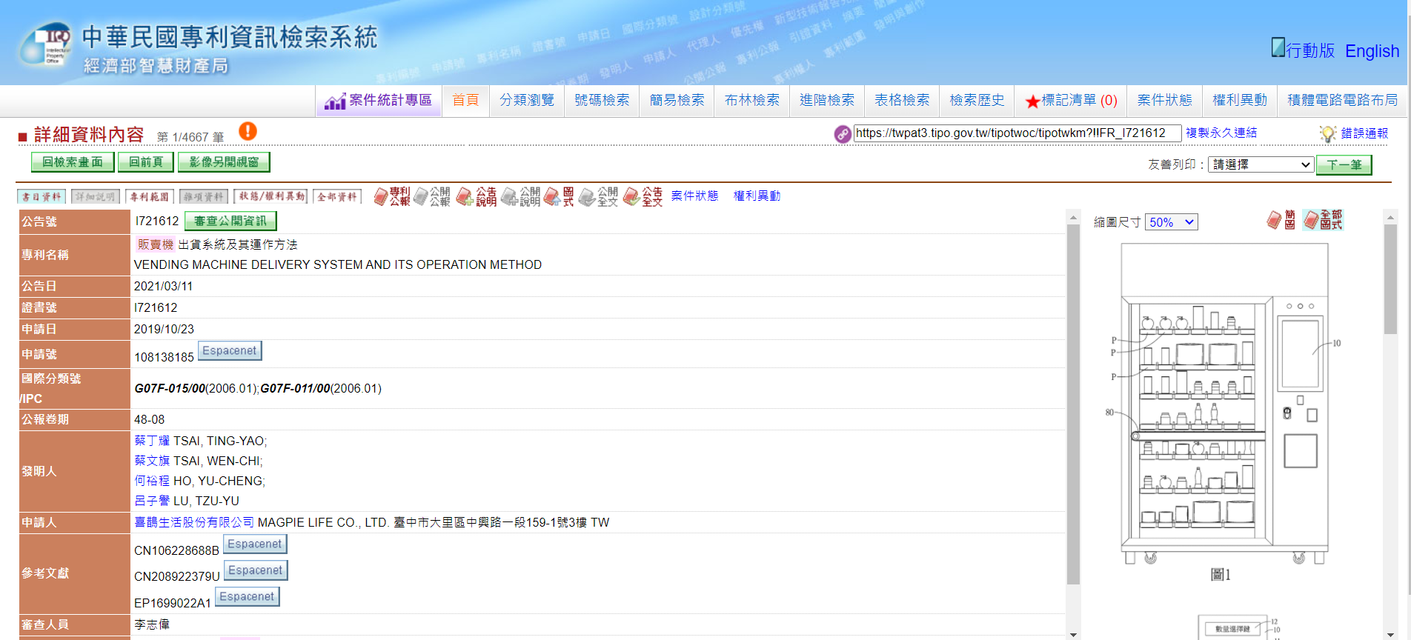Switch to the 專利範圍 tab

coord(149,196)
